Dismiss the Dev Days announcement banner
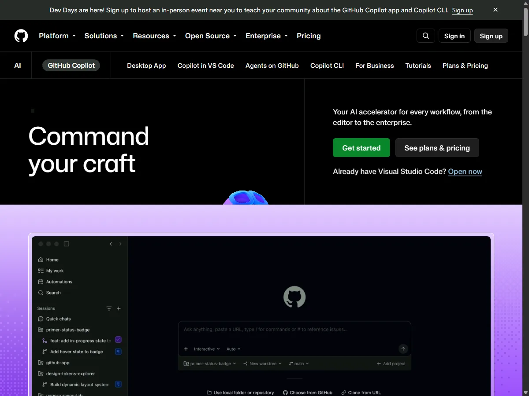The width and height of the screenshot is (529, 396). pyautogui.click(x=495, y=10)
